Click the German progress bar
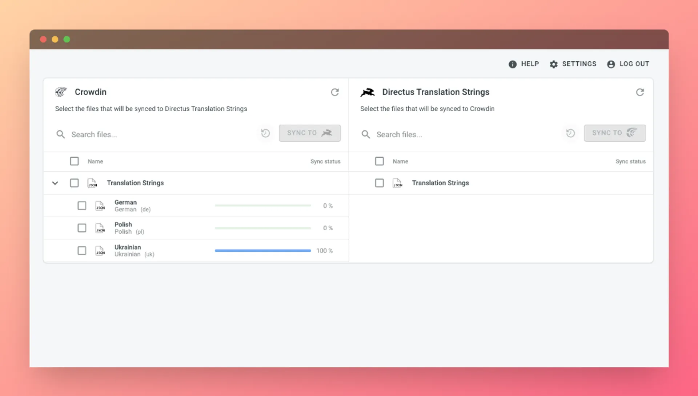 pyautogui.click(x=263, y=206)
